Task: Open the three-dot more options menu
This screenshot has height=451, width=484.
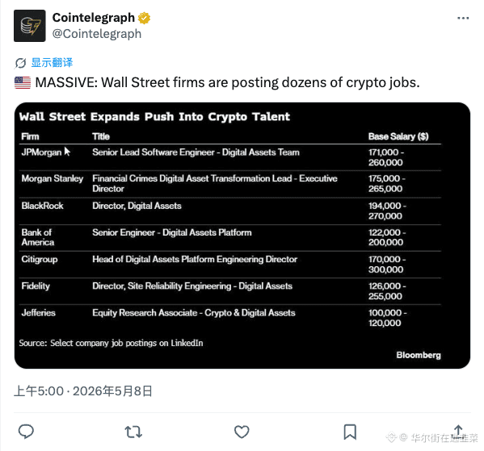Action: tap(463, 19)
